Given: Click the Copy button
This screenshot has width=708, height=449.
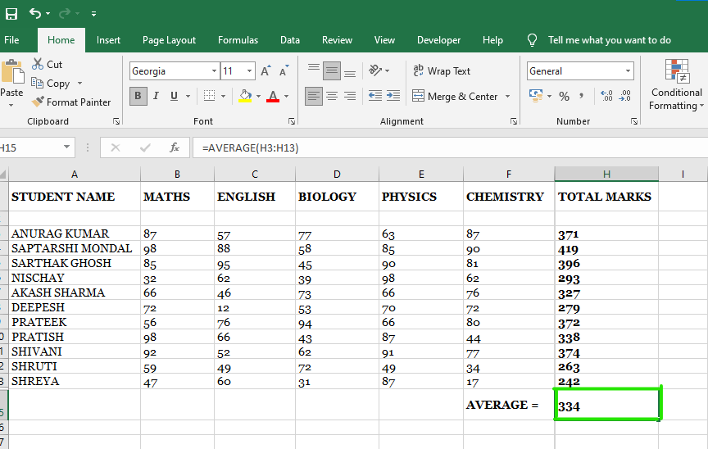Looking at the screenshot, I should click(51, 84).
